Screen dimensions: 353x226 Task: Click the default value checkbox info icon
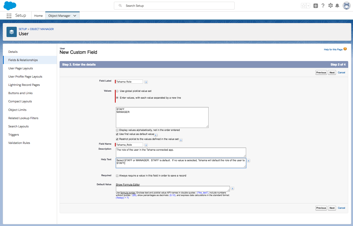click(156, 135)
